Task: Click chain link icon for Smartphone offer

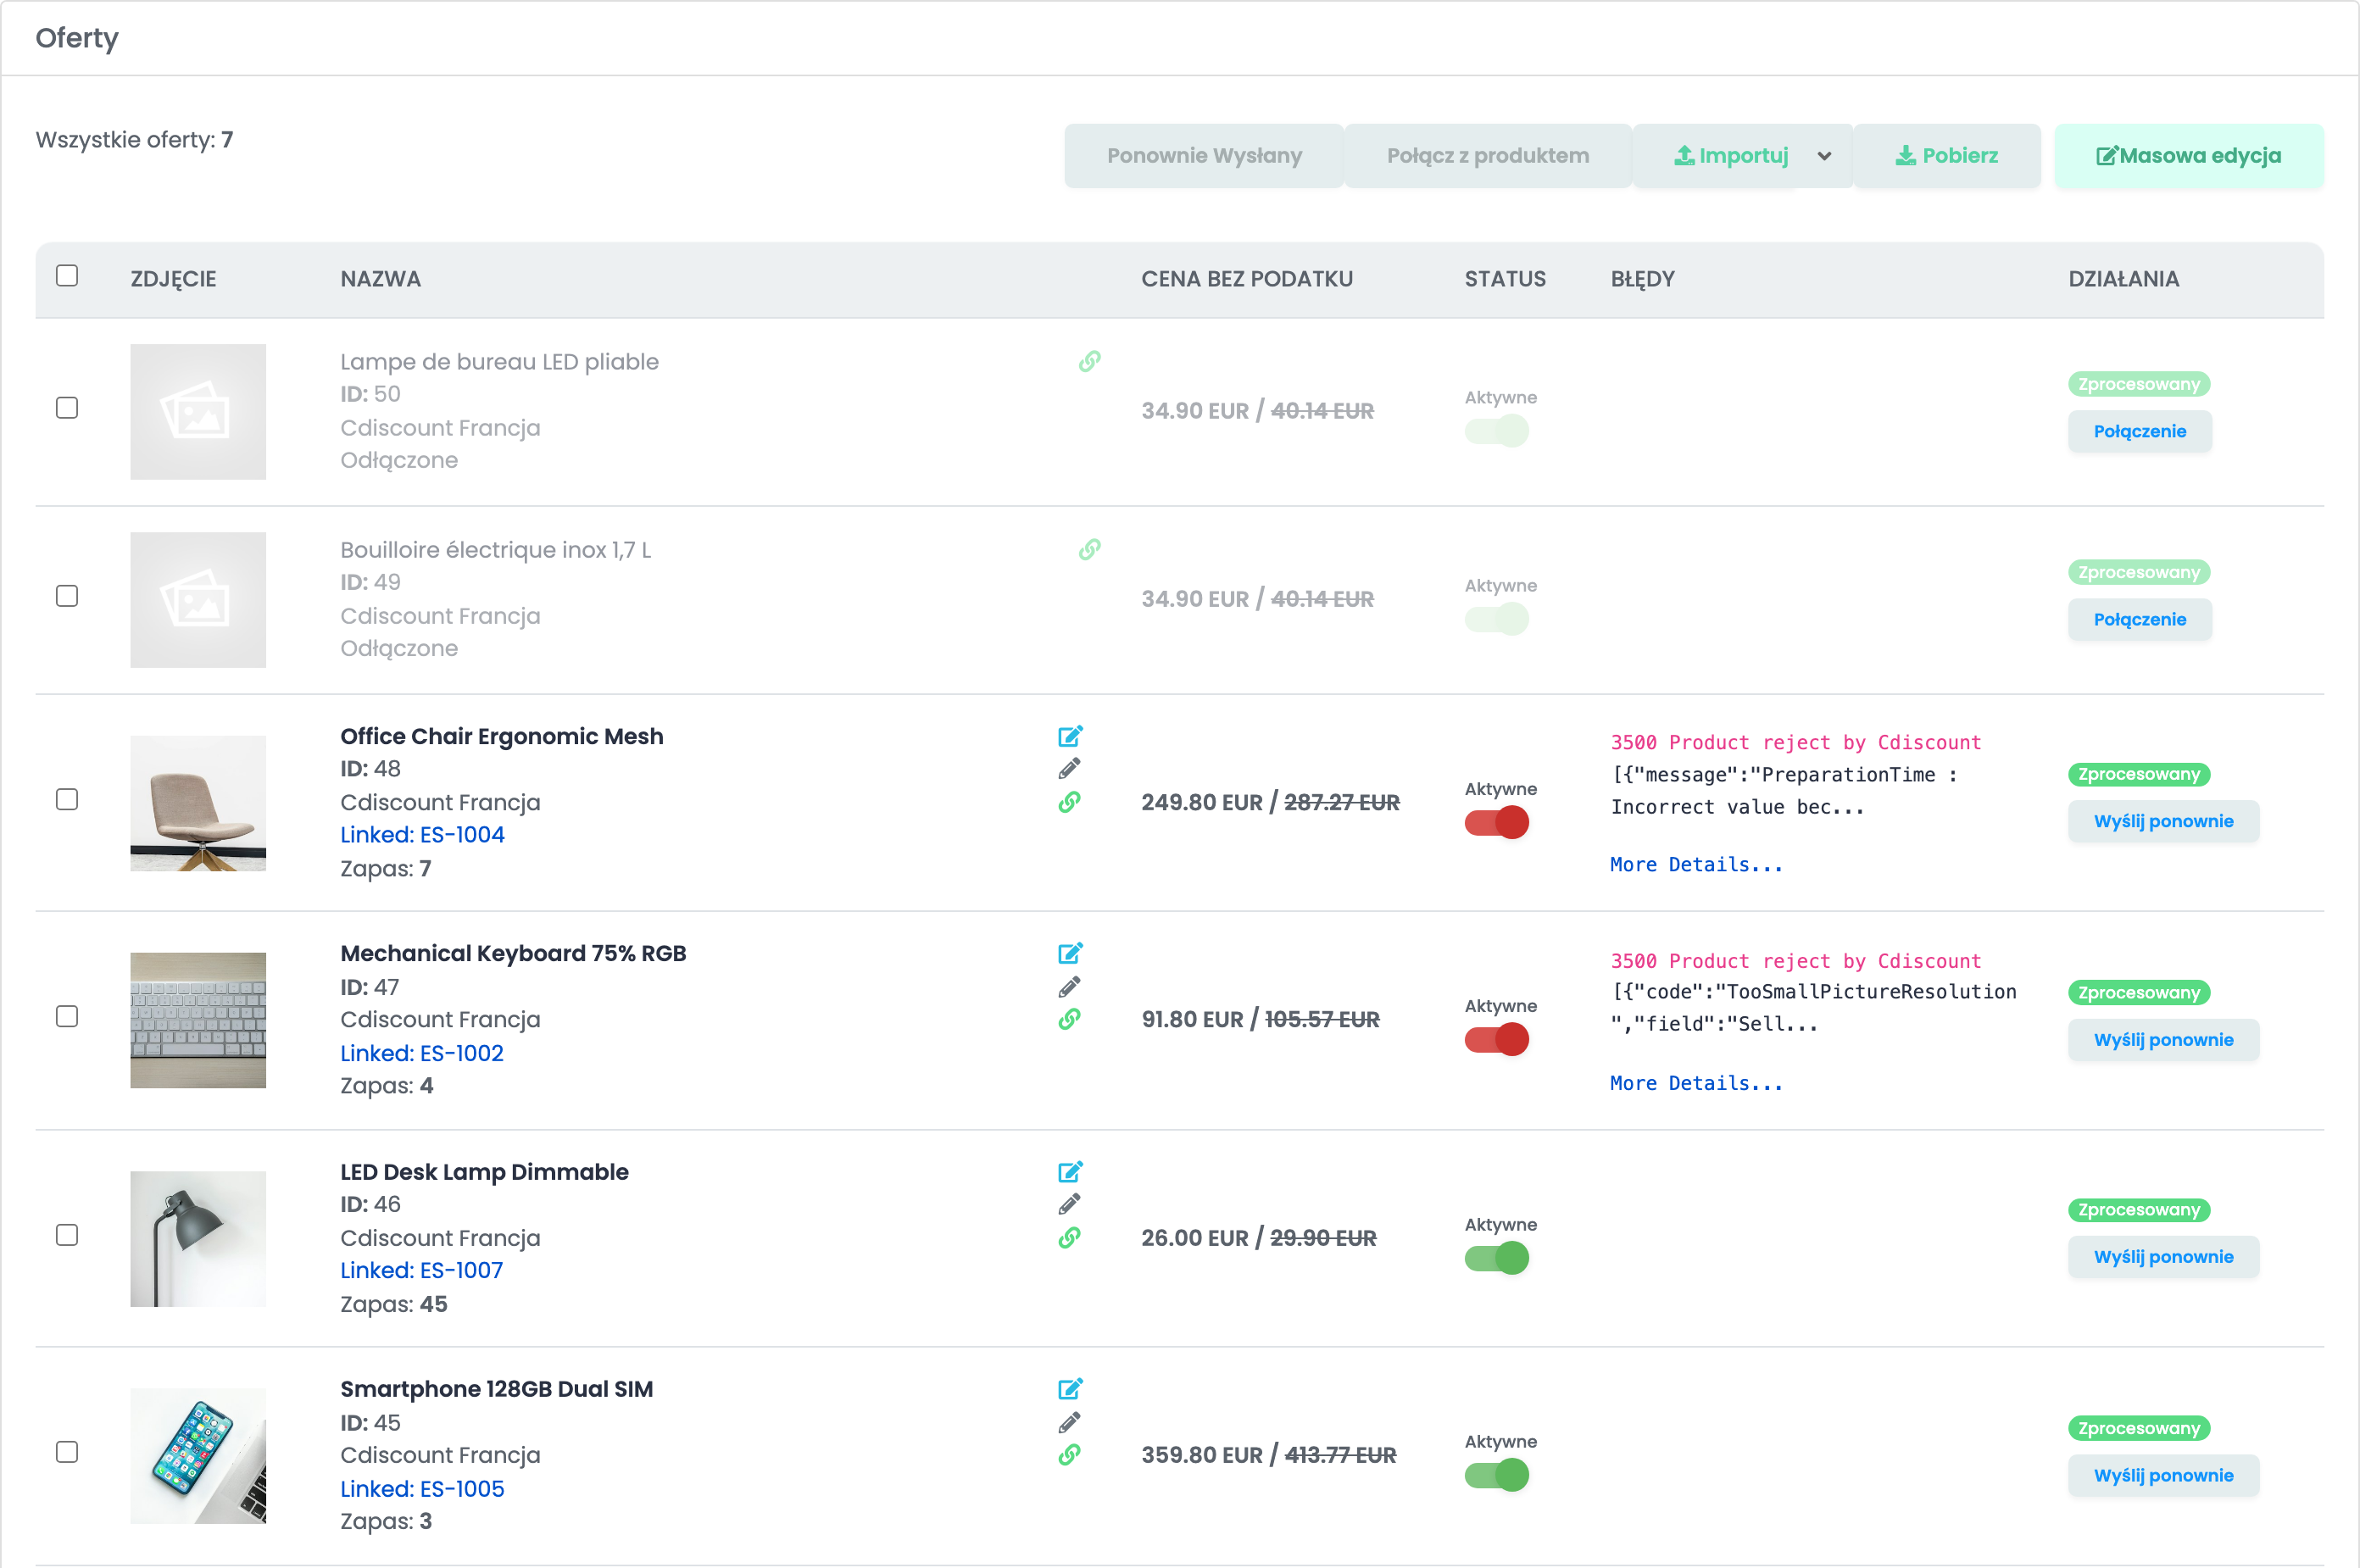Action: (x=1069, y=1455)
